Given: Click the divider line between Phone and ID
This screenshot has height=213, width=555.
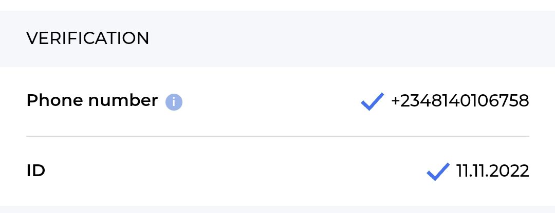Looking at the screenshot, I should click(277, 136).
